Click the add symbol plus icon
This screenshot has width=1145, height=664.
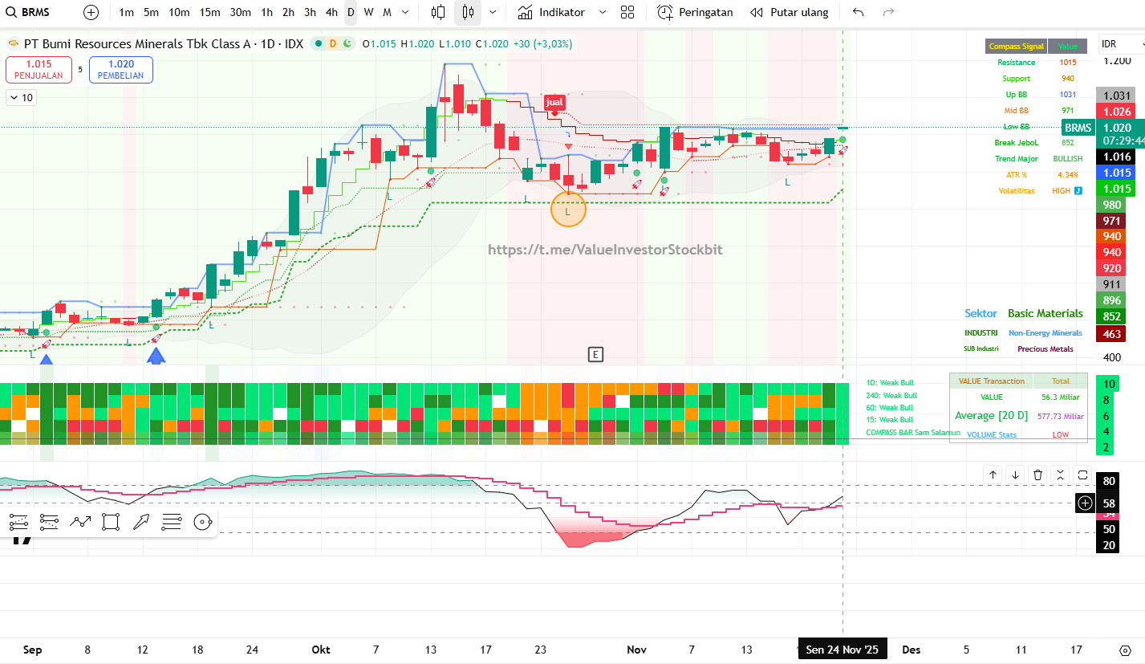coord(91,12)
